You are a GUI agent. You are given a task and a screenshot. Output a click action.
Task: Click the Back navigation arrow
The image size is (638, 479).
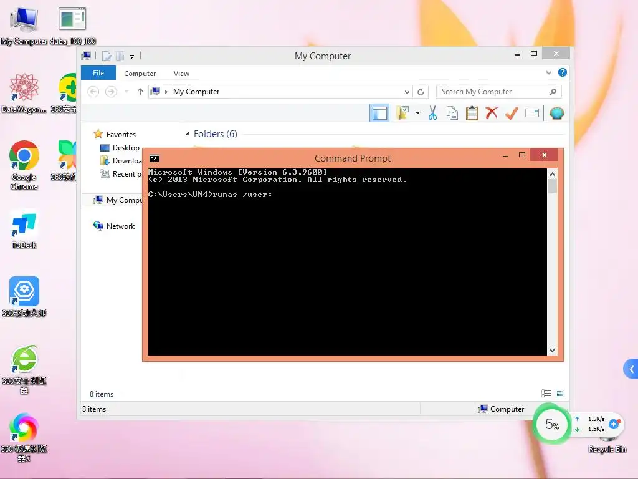click(x=93, y=92)
